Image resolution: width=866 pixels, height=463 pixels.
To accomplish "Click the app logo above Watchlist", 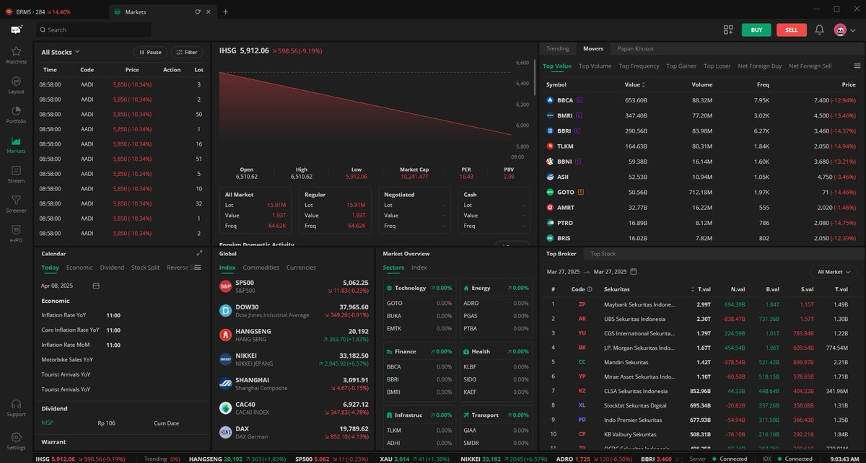I will pos(16,30).
